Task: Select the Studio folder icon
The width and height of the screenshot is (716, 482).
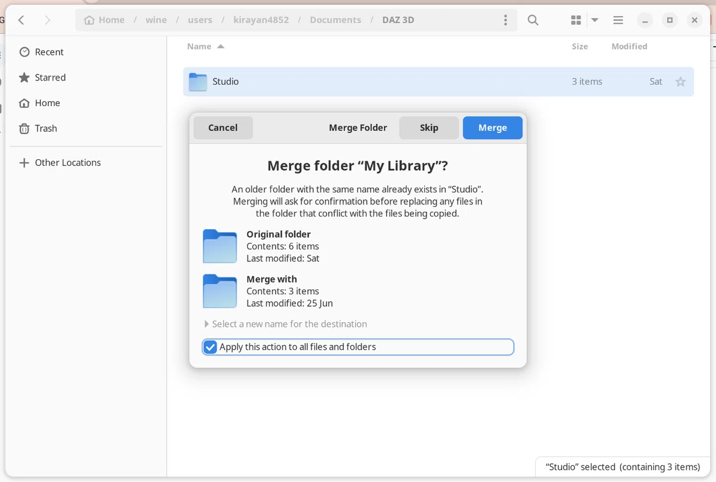Action: [198, 82]
